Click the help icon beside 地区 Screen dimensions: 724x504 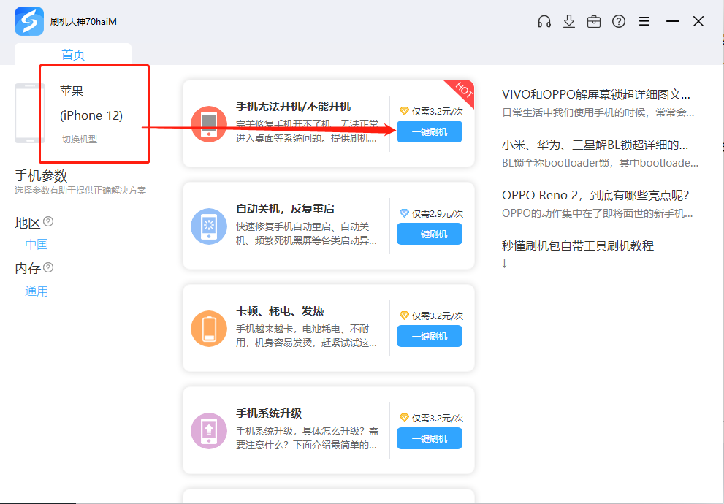48,221
